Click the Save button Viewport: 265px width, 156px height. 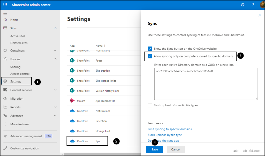(155, 149)
